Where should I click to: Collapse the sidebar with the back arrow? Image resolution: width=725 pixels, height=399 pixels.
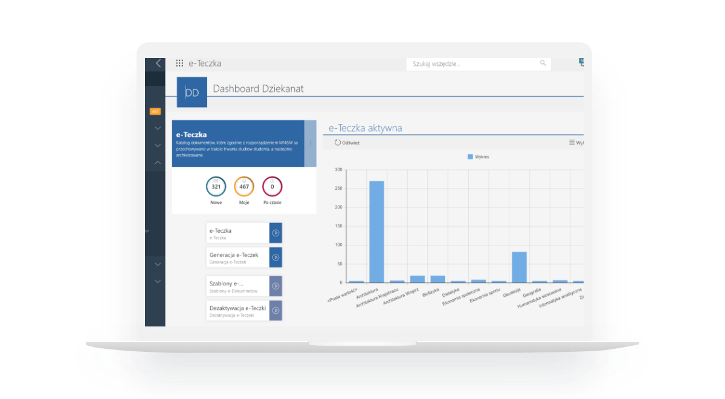[x=158, y=63]
